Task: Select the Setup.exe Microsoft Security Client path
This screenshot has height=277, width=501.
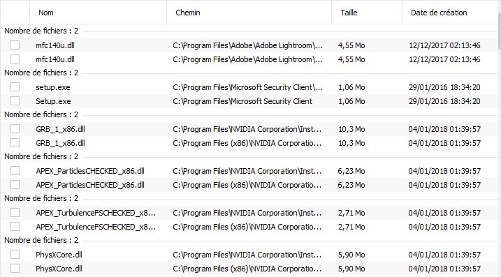Action: pos(242,101)
